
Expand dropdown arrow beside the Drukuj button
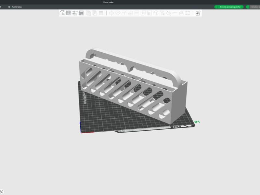point(248,7)
